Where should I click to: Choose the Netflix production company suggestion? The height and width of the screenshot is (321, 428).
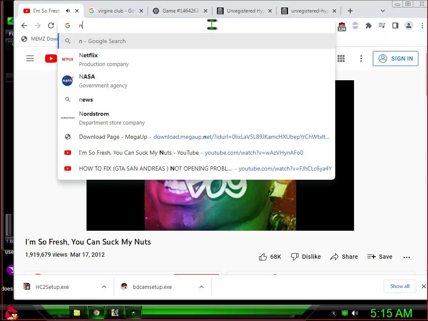point(196,59)
